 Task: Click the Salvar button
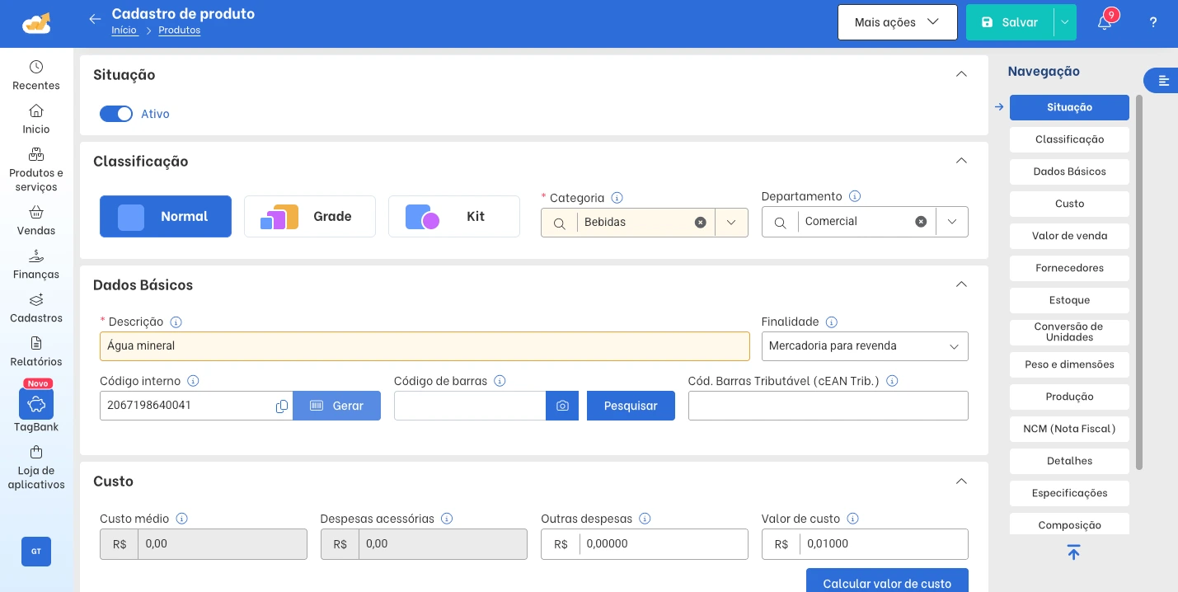1010,22
